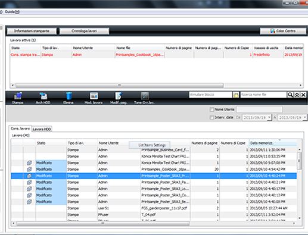The height and width of the screenshot is (235, 308).
Task: Select List Items Settings context entry
Action: pyautogui.click(x=150, y=145)
